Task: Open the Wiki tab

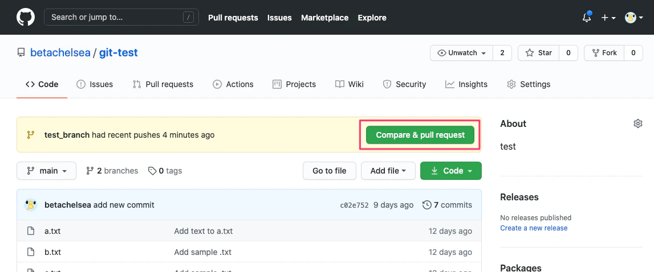Action: click(x=350, y=84)
